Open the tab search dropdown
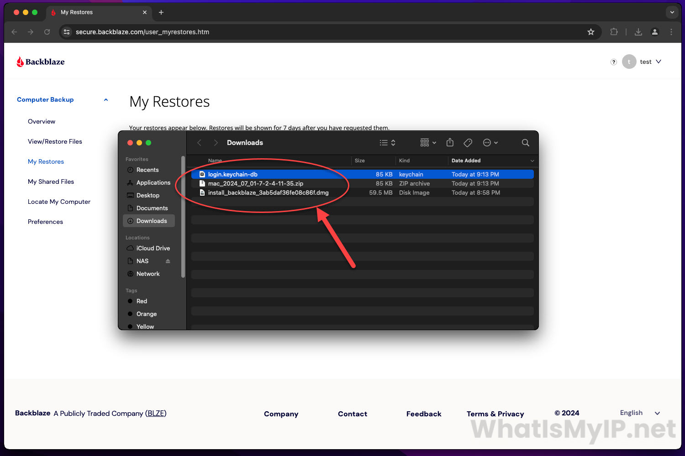 point(672,12)
